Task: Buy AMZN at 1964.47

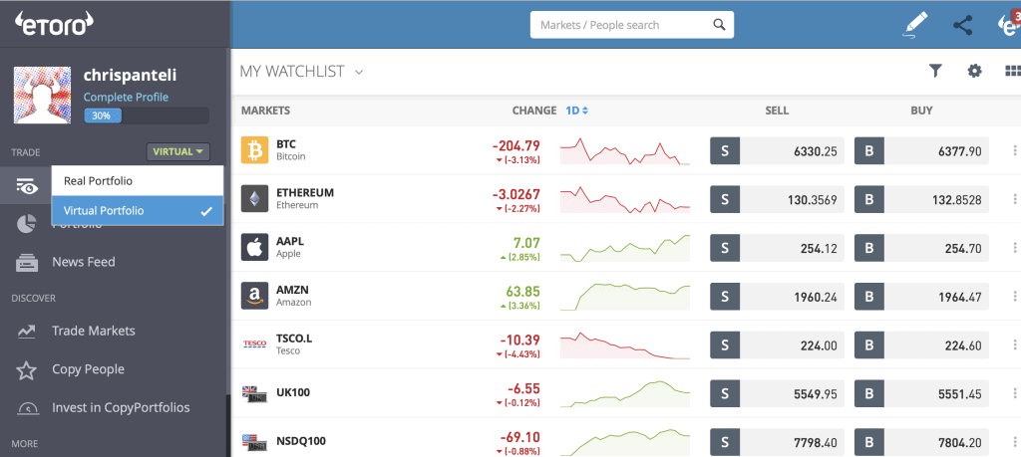Action: (921, 297)
